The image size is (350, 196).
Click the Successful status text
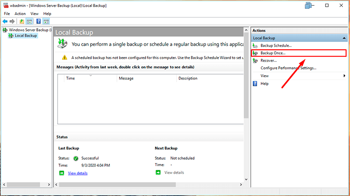[x=90, y=158]
